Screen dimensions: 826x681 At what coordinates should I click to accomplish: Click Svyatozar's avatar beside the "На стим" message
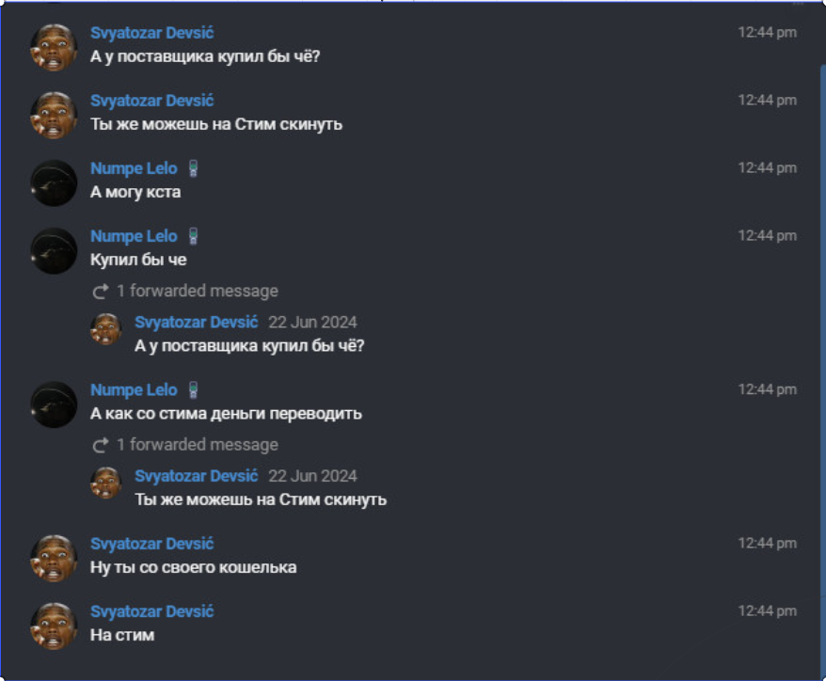[54, 626]
